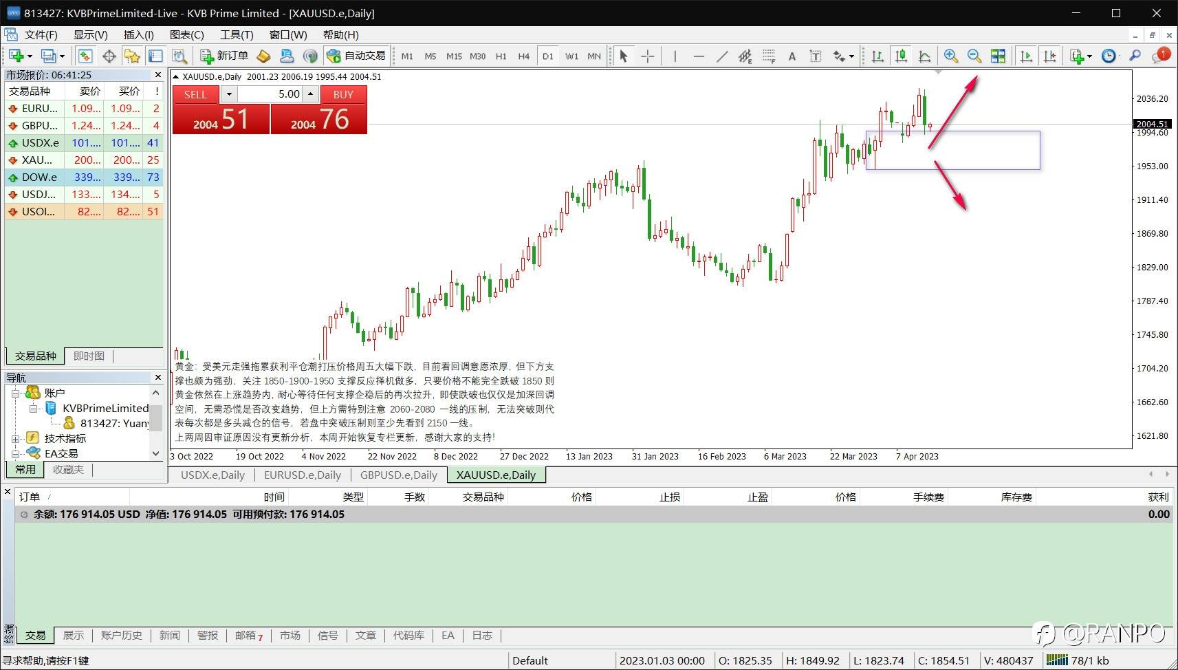This screenshot has height=670, width=1178.
Task: Toggle the Market Watch window icon
Action: coord(85,56)
